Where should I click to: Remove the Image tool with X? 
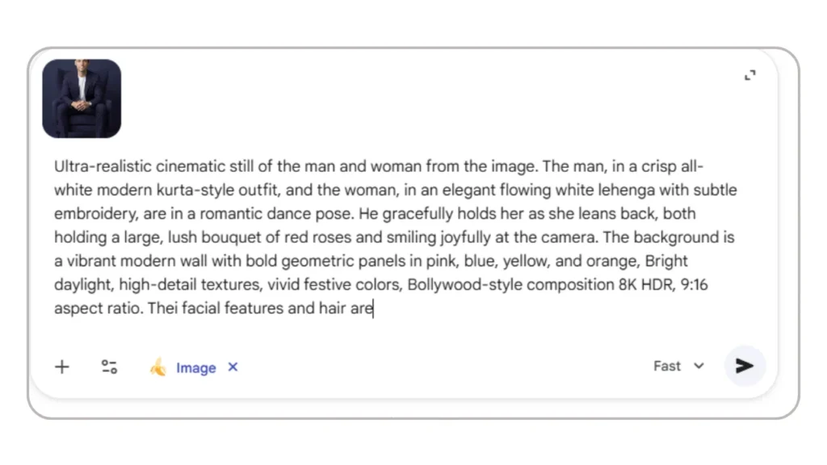click(x=233, y=367)
